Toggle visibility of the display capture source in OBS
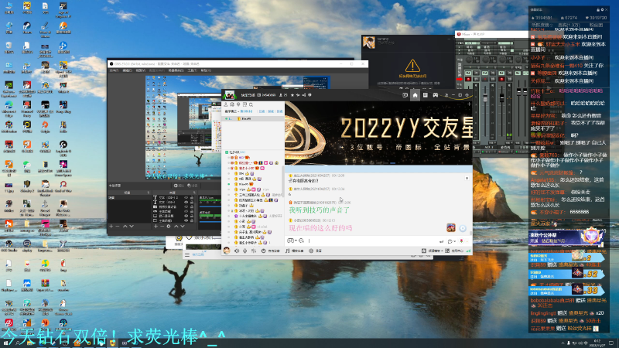 (x=186, y=216)
